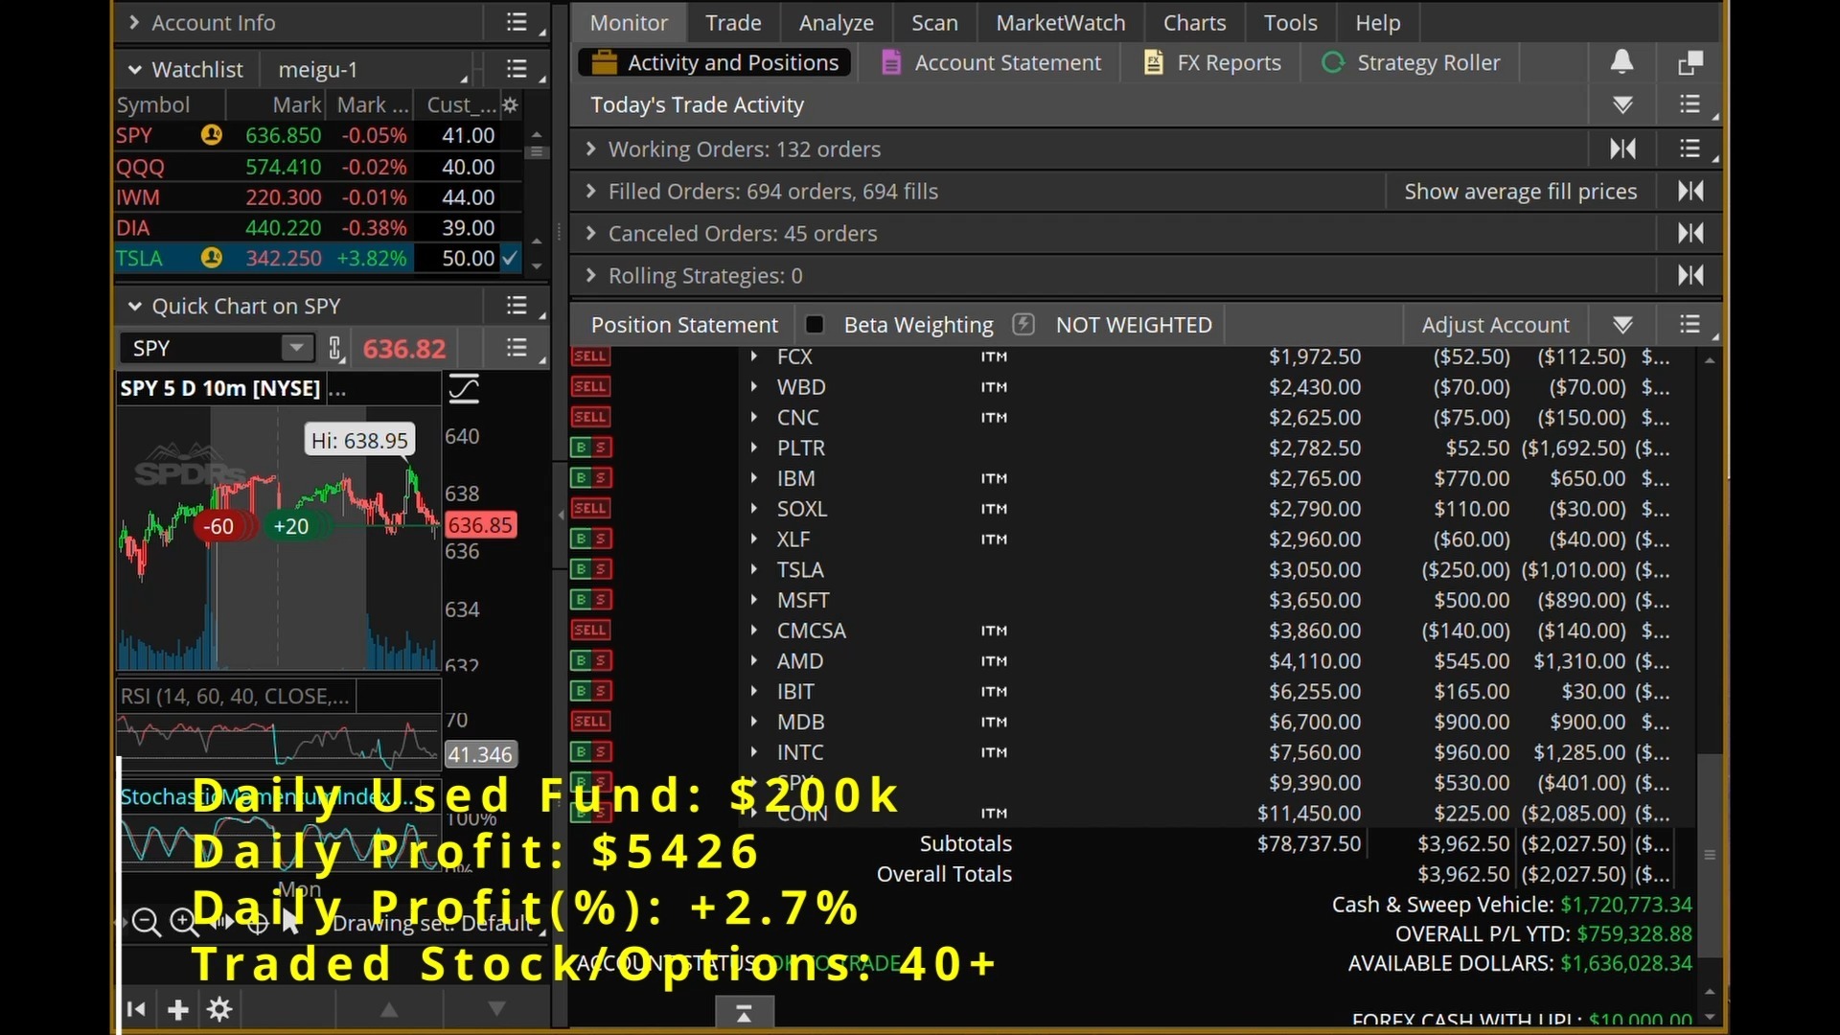This screenshot has height=1035, width=1840.
Task: Open the Strategy Roller subtab
Action: click(1411, 63)
